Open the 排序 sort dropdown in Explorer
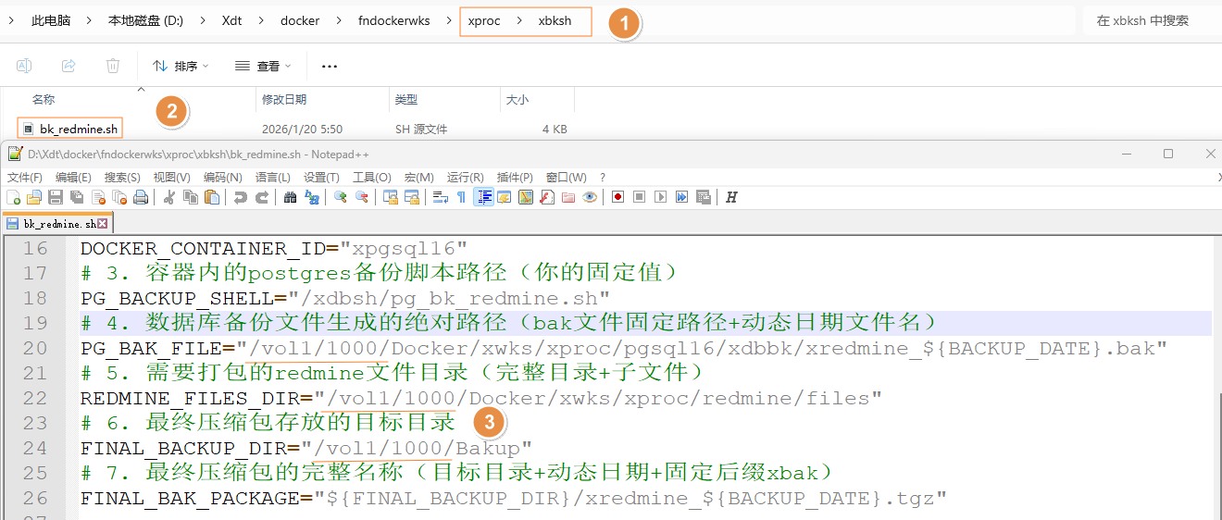 click(x=181, y=66)
